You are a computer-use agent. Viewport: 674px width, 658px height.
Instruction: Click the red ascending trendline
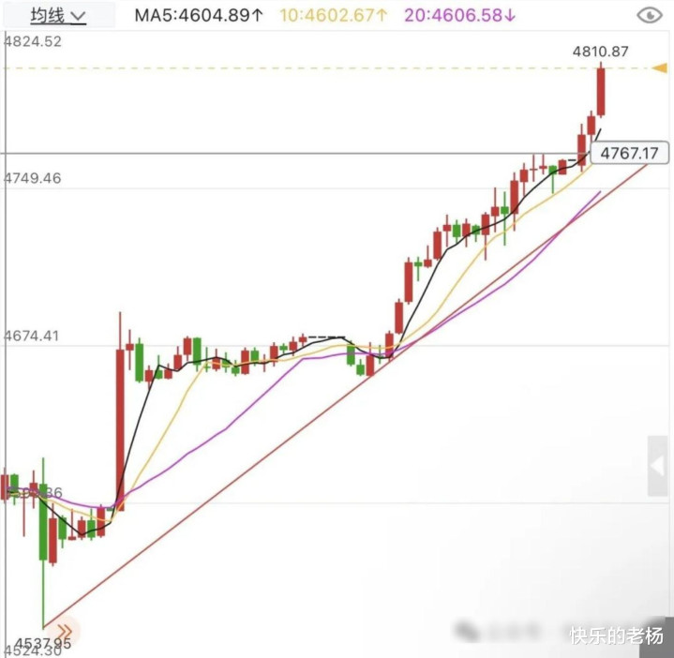tap(344, 396)
